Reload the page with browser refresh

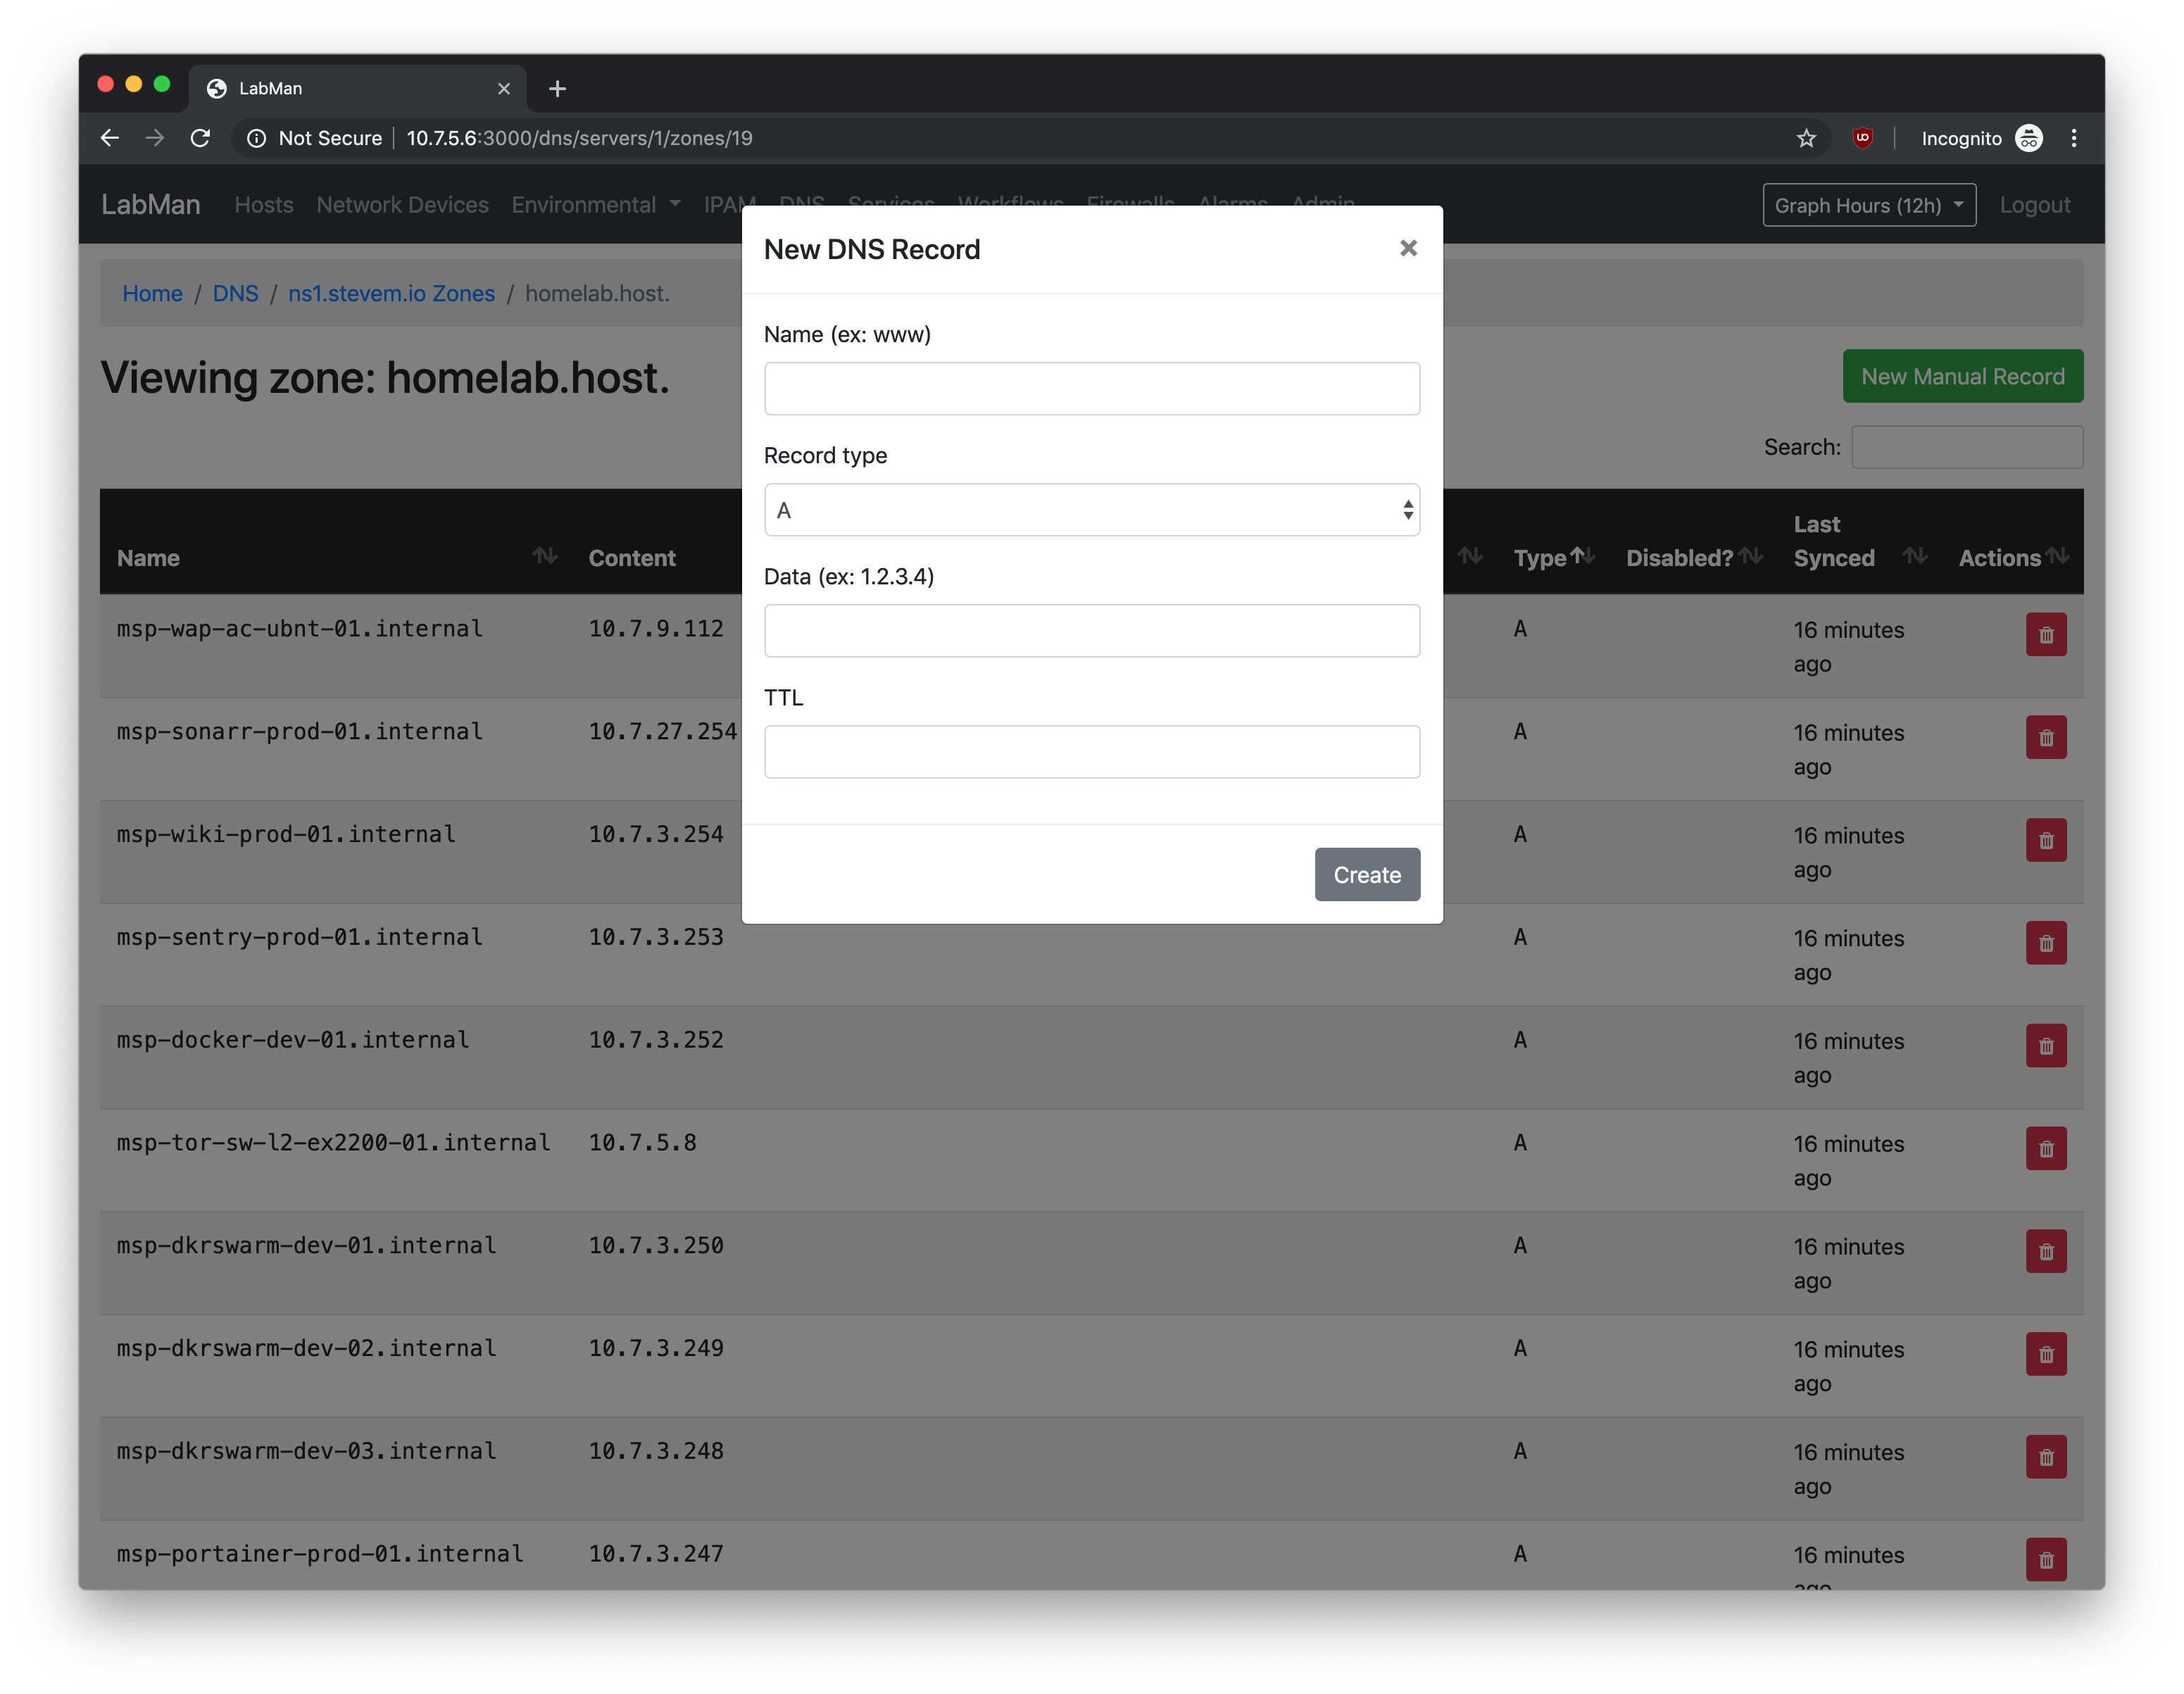point(200,138)
